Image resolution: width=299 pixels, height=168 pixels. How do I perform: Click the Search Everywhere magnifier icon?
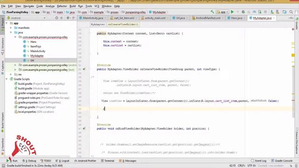tap(291, 12)
